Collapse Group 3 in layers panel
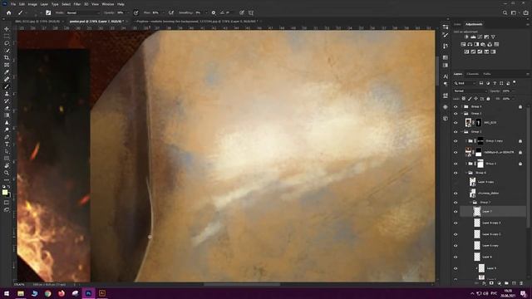This screenshot has width=532, height=299. point(462,114)
